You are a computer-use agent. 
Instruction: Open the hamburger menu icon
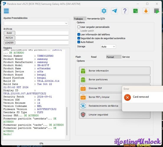pos(6,11)
